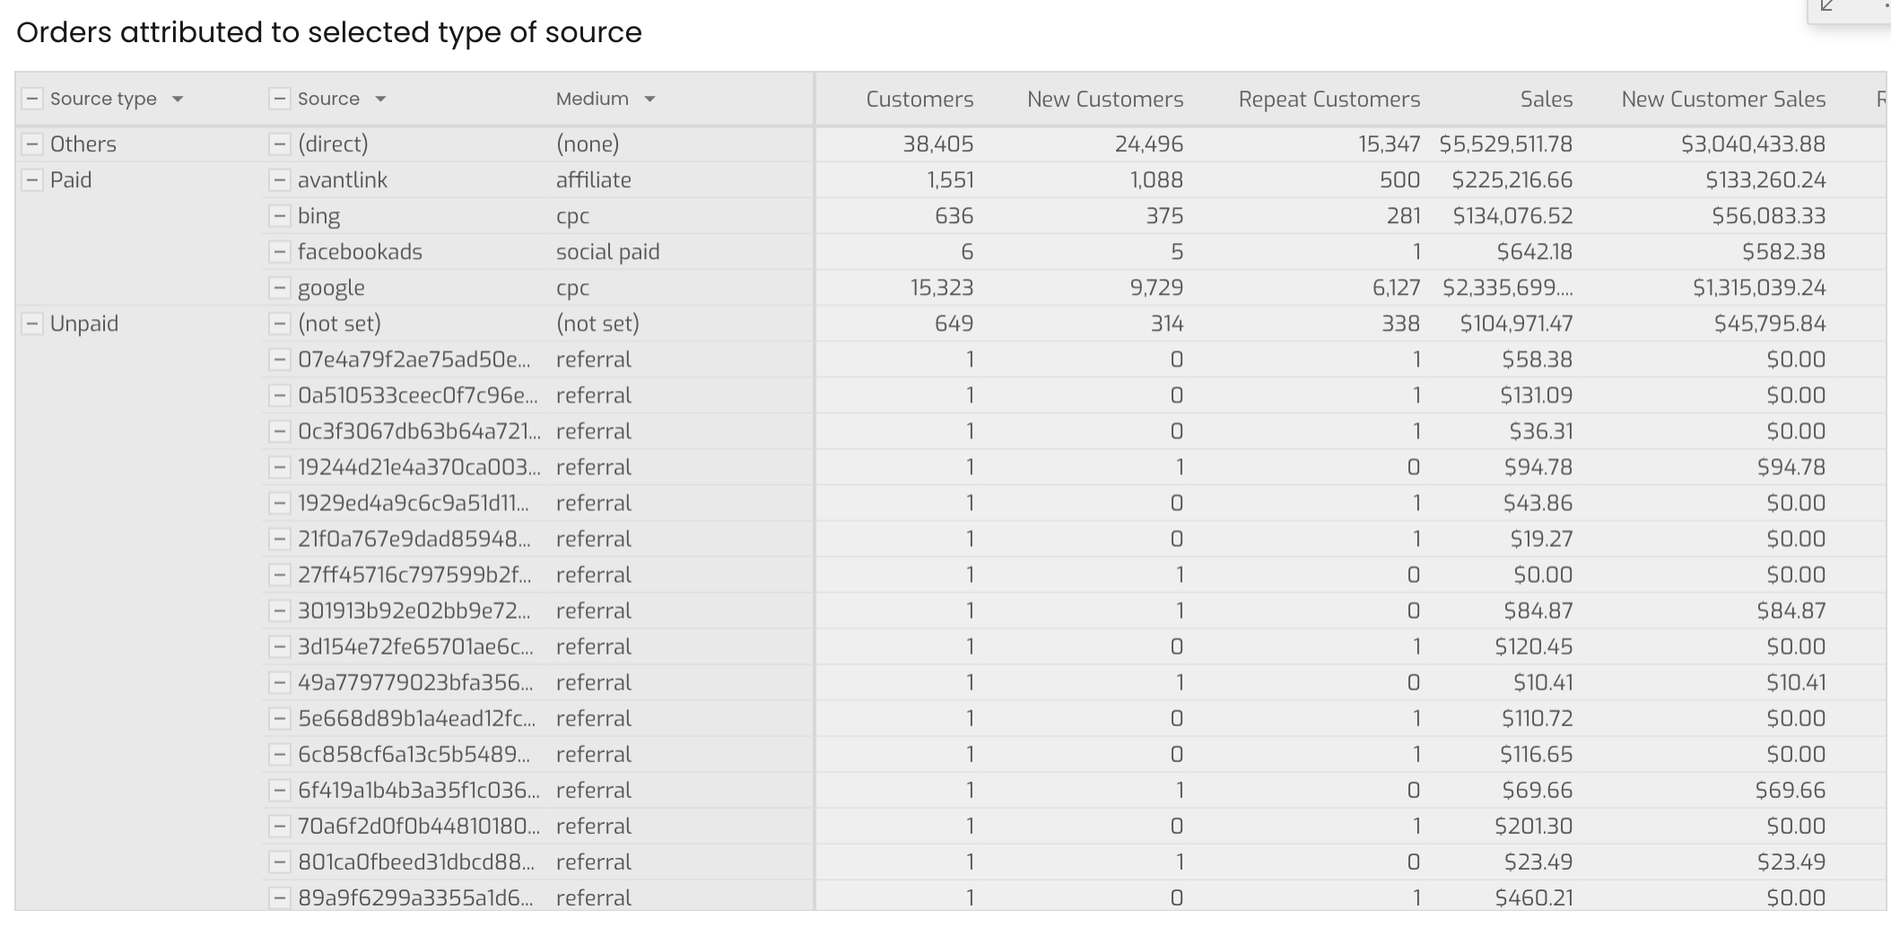
Task: Click the (none) medium cell
Action: pos(588,143)
